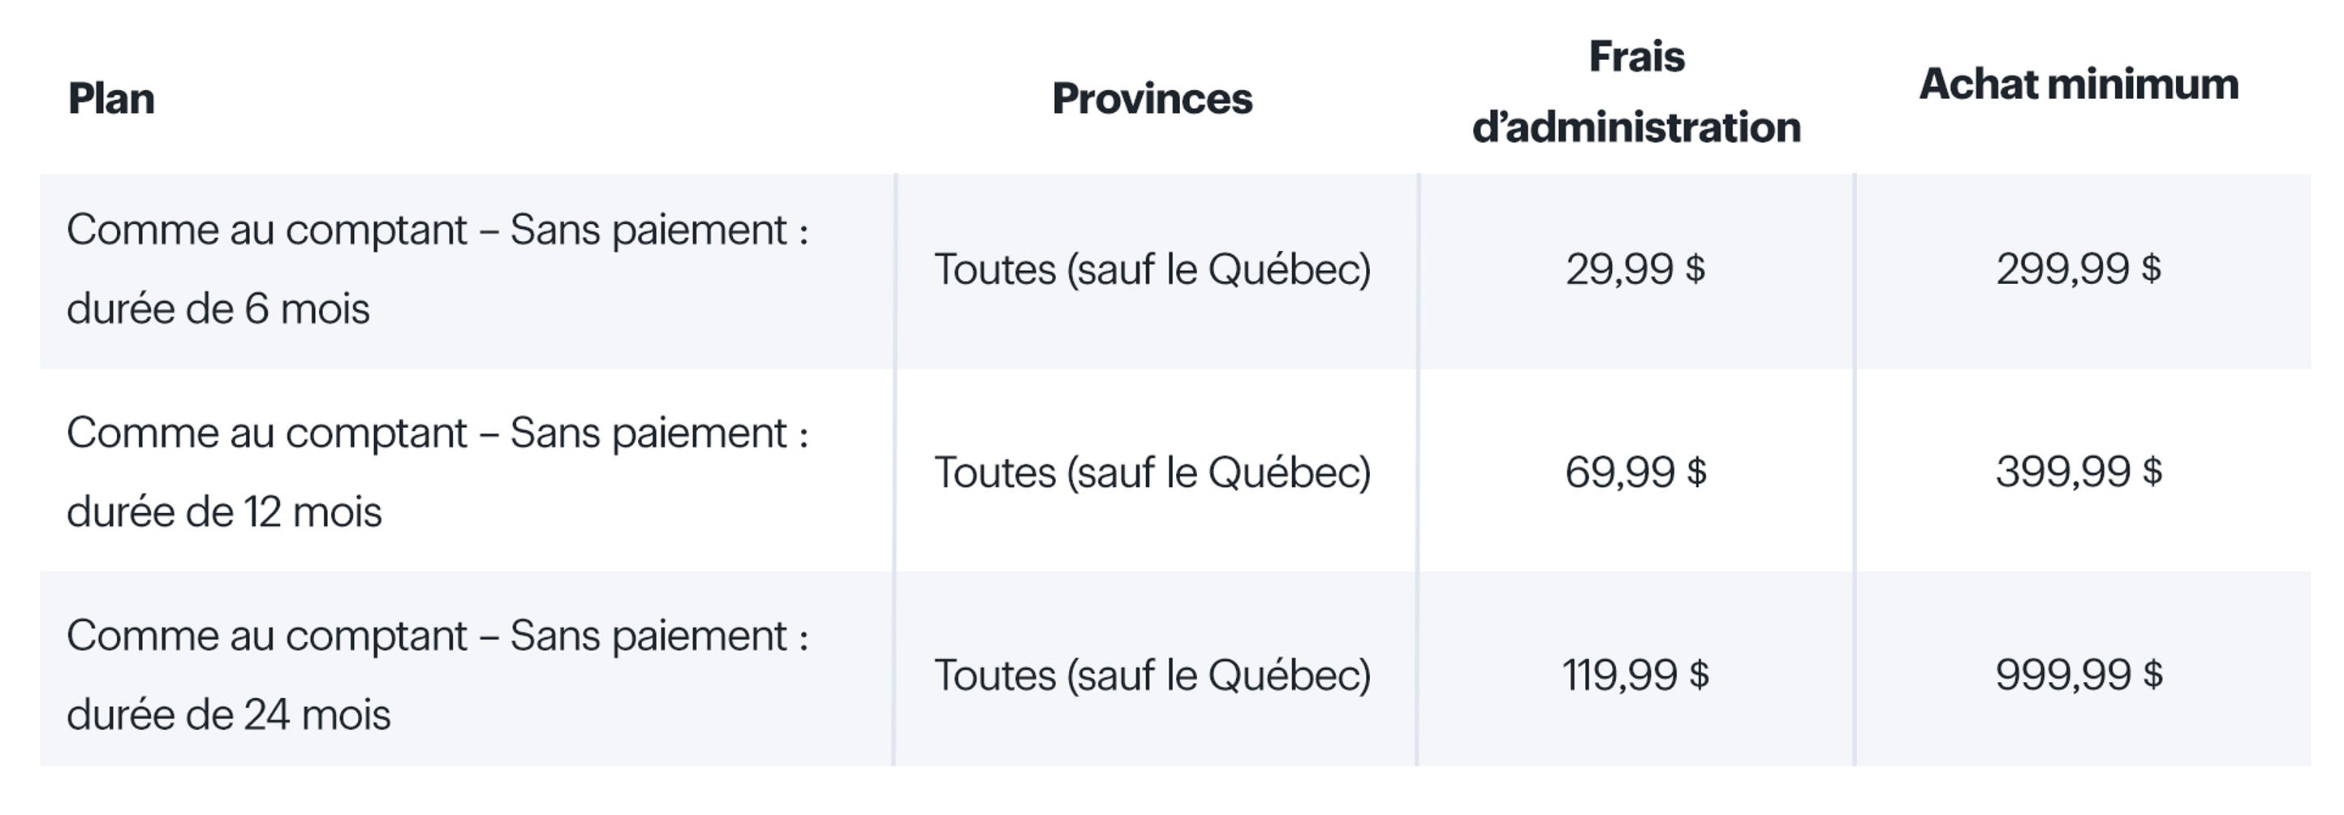Click the 399,99 $ minimum purchase amount
2344x815 pixels.
point(2079,472)
